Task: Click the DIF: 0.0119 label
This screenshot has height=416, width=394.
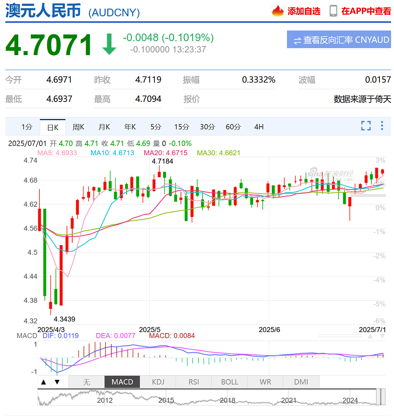Action: coord(61,336)
